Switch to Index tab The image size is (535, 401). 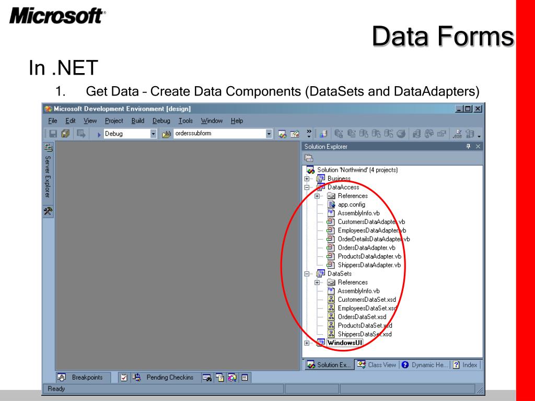tap(466, 365)
